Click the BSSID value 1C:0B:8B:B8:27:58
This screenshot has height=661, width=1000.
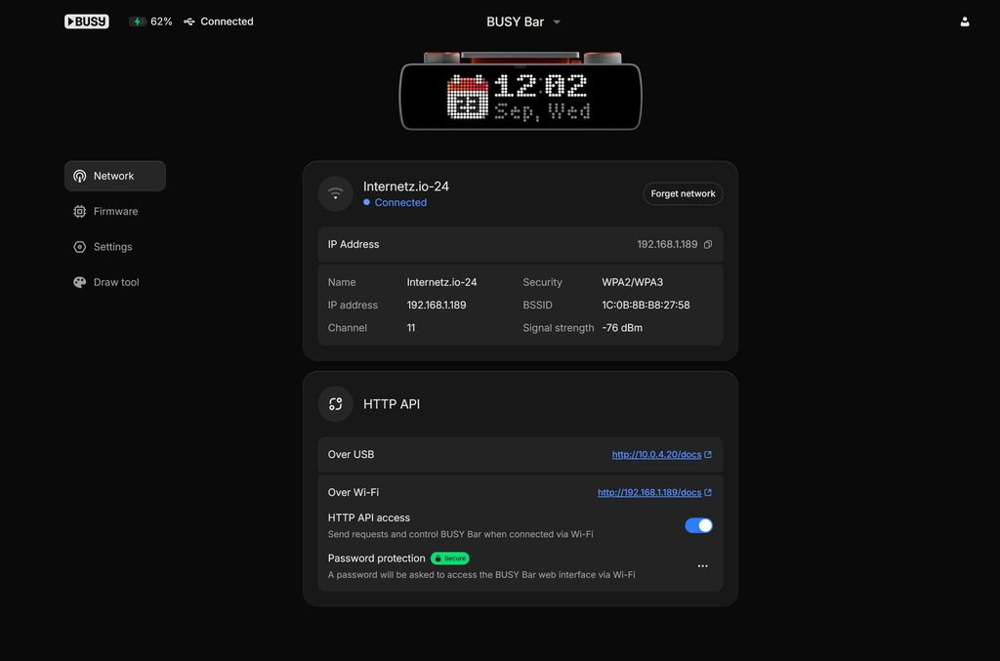coord(646,306)
